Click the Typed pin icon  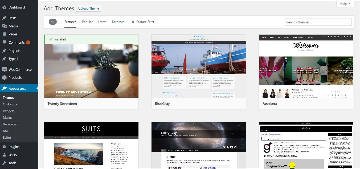coord(4,59)
